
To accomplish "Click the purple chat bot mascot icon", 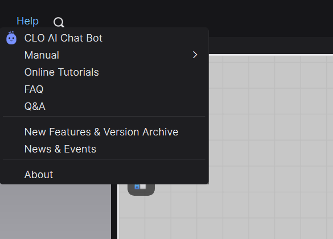I will coord(11,38).
